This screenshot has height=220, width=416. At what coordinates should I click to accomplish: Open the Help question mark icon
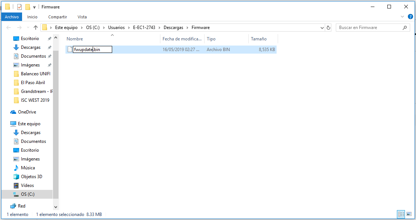tap(410, 17)
